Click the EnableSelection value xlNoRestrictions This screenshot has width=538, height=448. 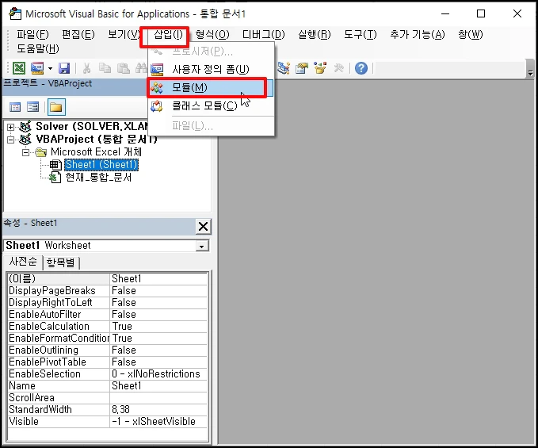pyautogui.click(x=158, y=373)
